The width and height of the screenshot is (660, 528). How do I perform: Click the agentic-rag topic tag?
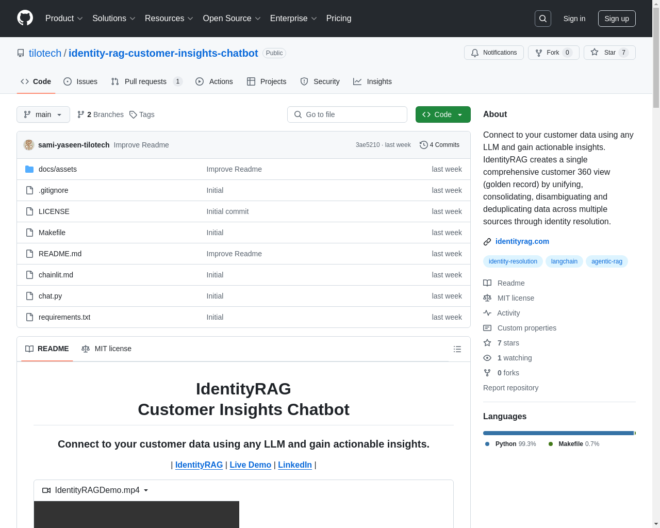tap(607, 261)
